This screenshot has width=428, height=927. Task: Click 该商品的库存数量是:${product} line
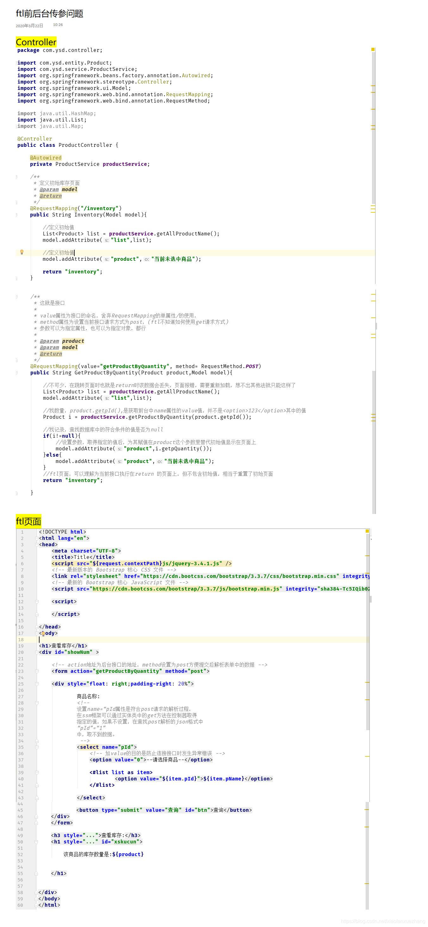pyautogui.click(x=103, y=855)
